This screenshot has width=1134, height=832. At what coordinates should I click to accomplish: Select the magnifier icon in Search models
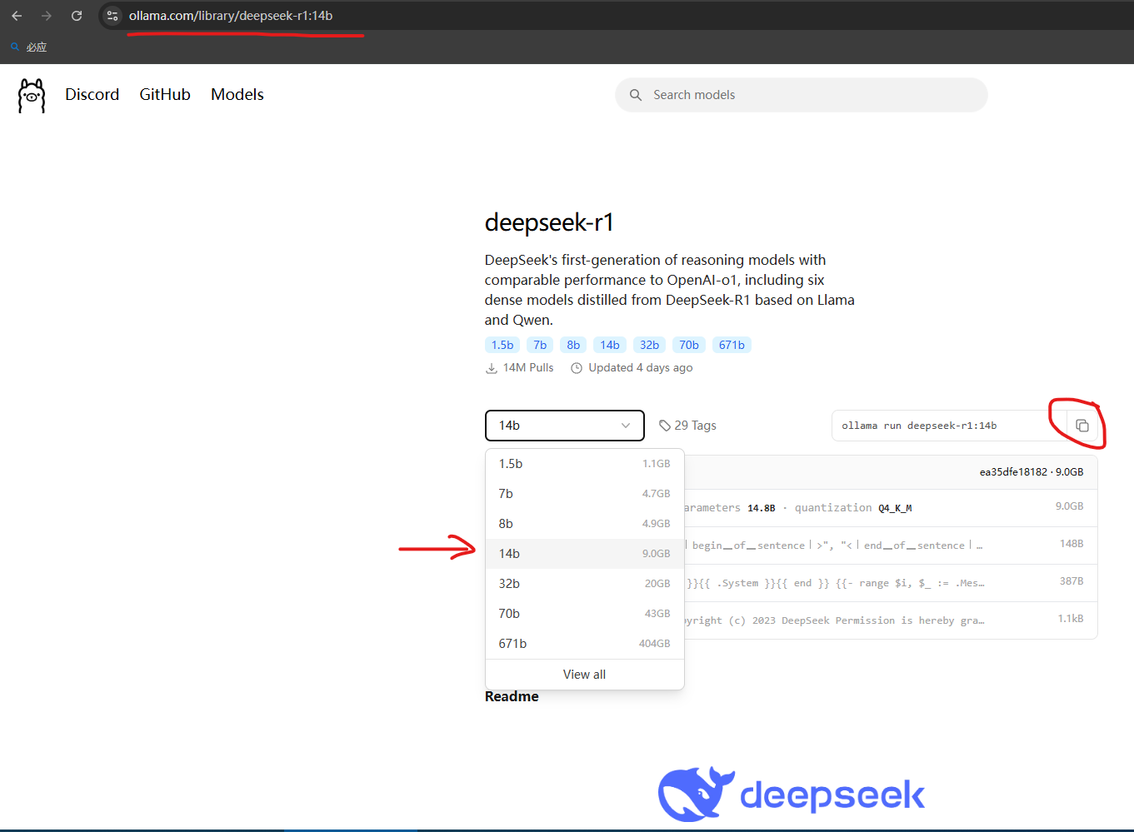click(x=636, y=95)
